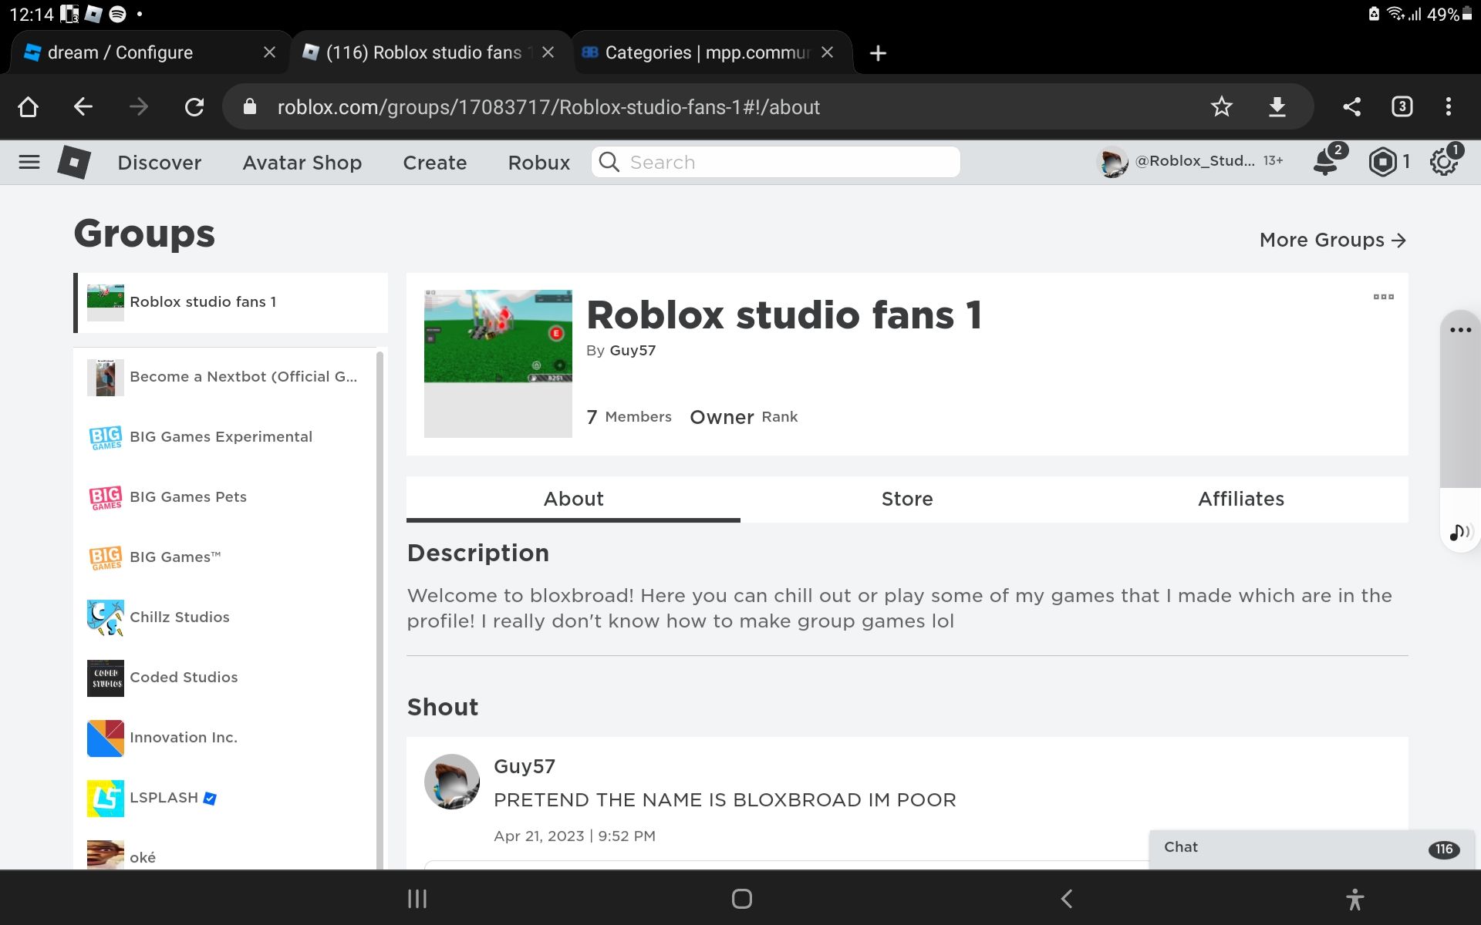The width and height of the screenshot is (1481, 925).
Task: Open the Create menu item
Action: click(435, 163)
